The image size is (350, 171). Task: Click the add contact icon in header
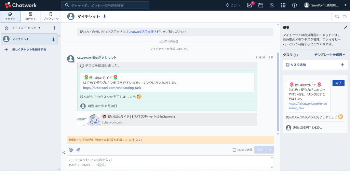272,5
